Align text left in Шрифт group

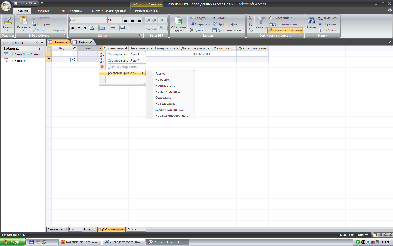pyautogui.click(x=126, y=20)
